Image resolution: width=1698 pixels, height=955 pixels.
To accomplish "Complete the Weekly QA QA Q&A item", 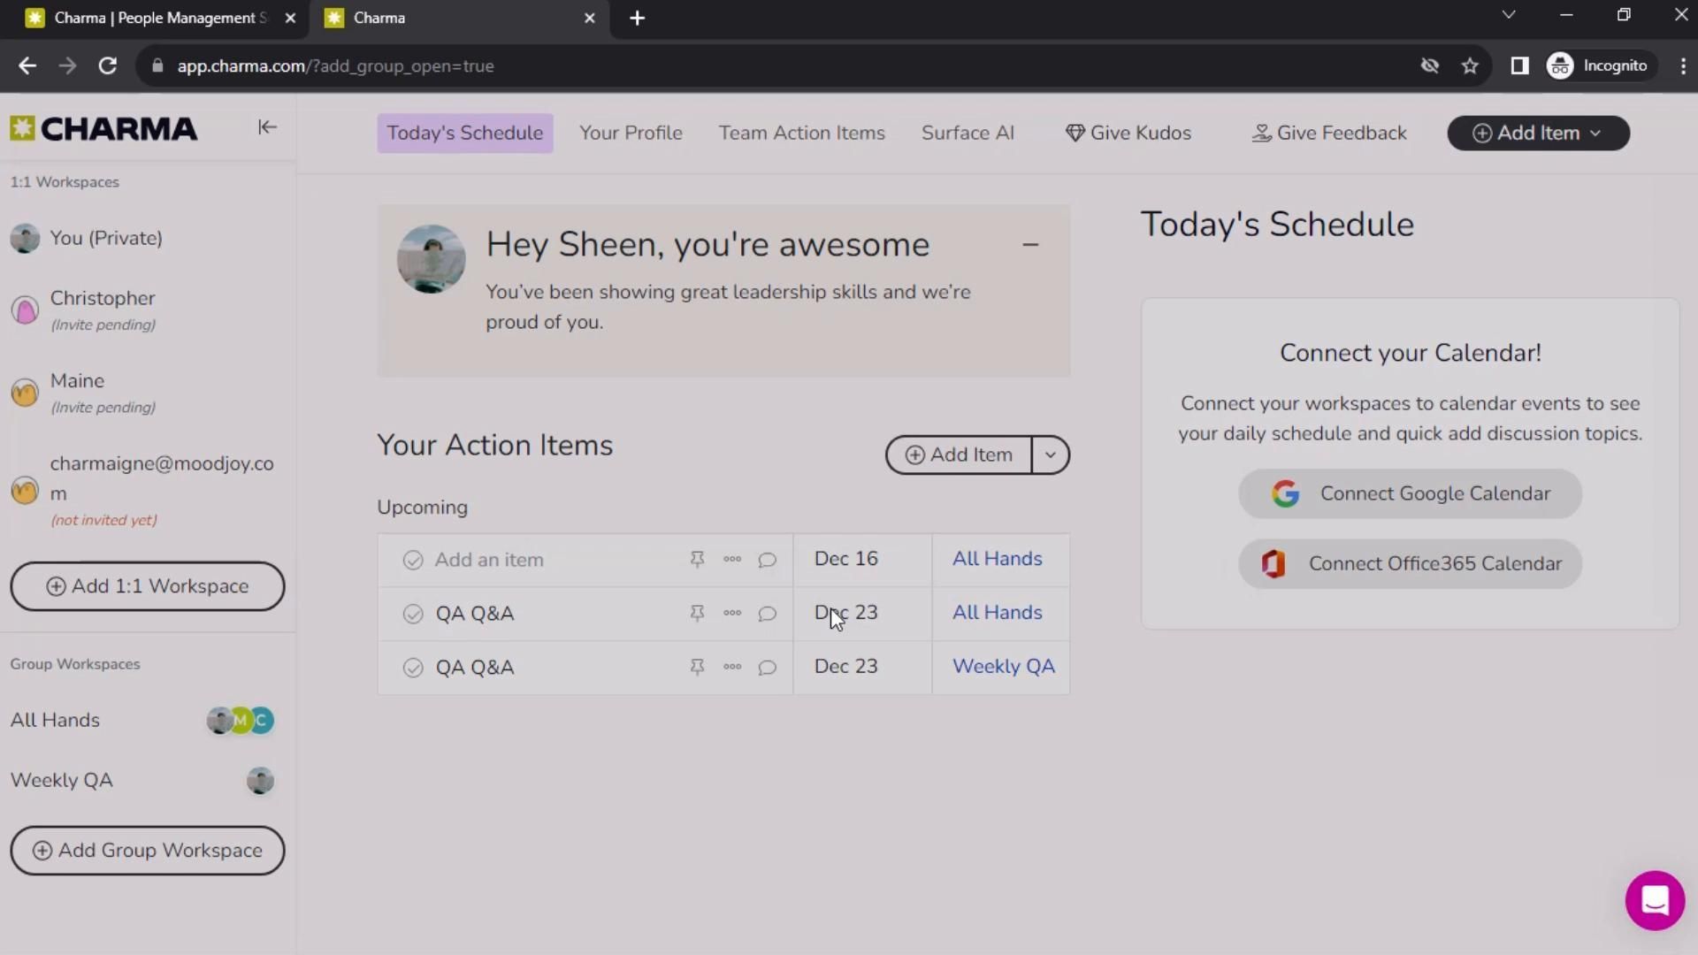I will [x=413, y=668].
